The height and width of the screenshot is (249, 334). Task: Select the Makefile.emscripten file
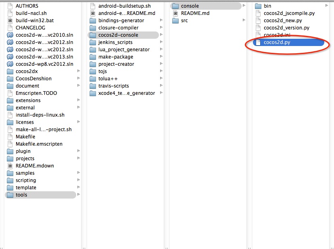39,144
